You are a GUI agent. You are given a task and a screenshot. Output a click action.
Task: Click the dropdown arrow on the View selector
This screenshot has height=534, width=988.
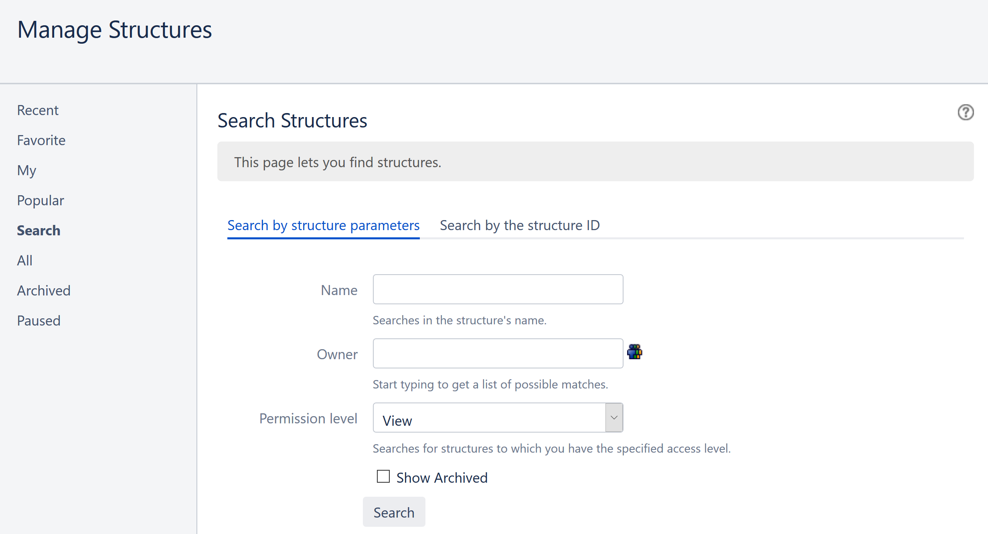click(613, 417)
